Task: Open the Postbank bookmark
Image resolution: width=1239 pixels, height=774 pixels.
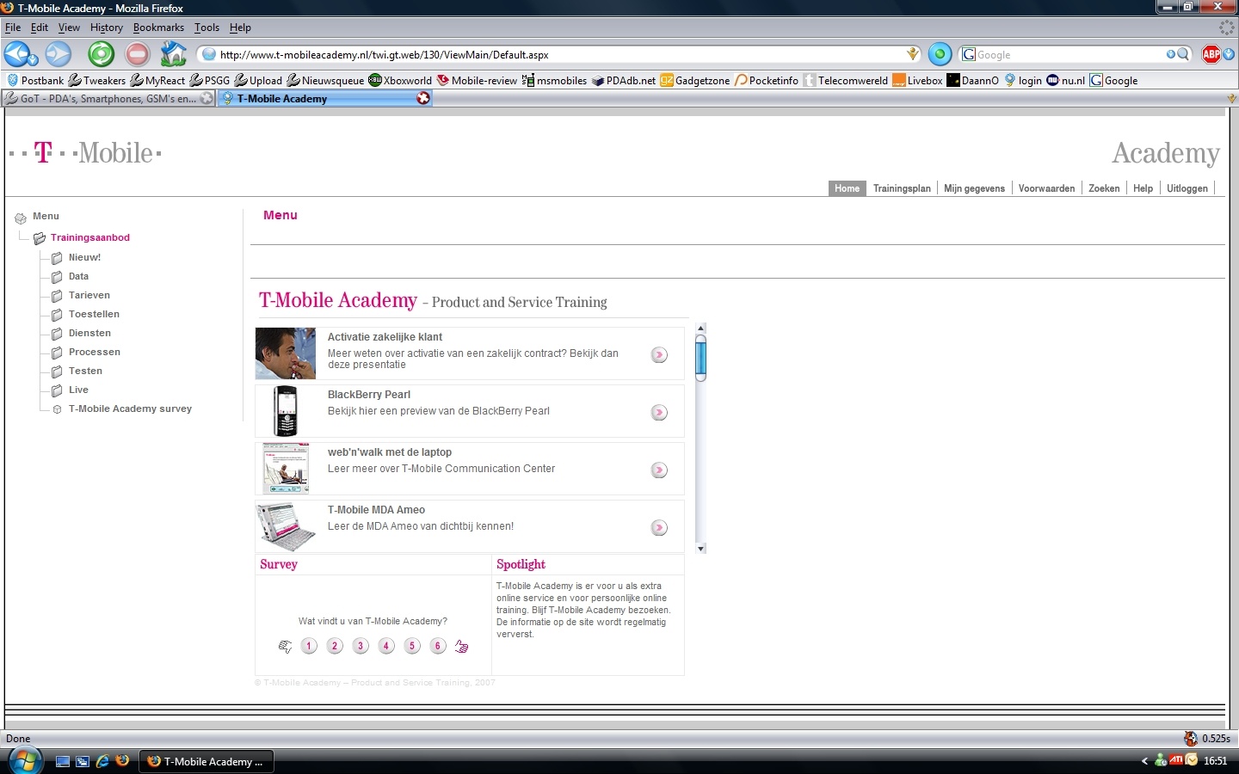Action: [35, 80]
